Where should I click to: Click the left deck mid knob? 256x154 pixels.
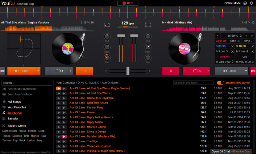(x=107, y=36)
